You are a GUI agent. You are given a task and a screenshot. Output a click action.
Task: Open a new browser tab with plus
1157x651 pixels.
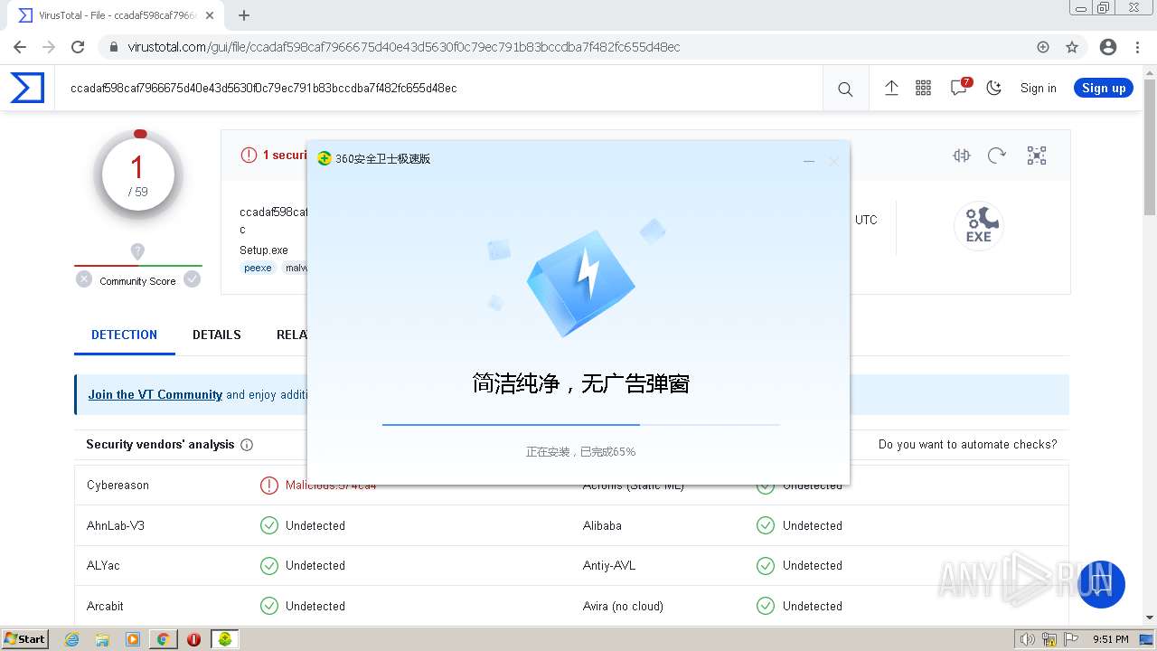(x=244, y=15)
